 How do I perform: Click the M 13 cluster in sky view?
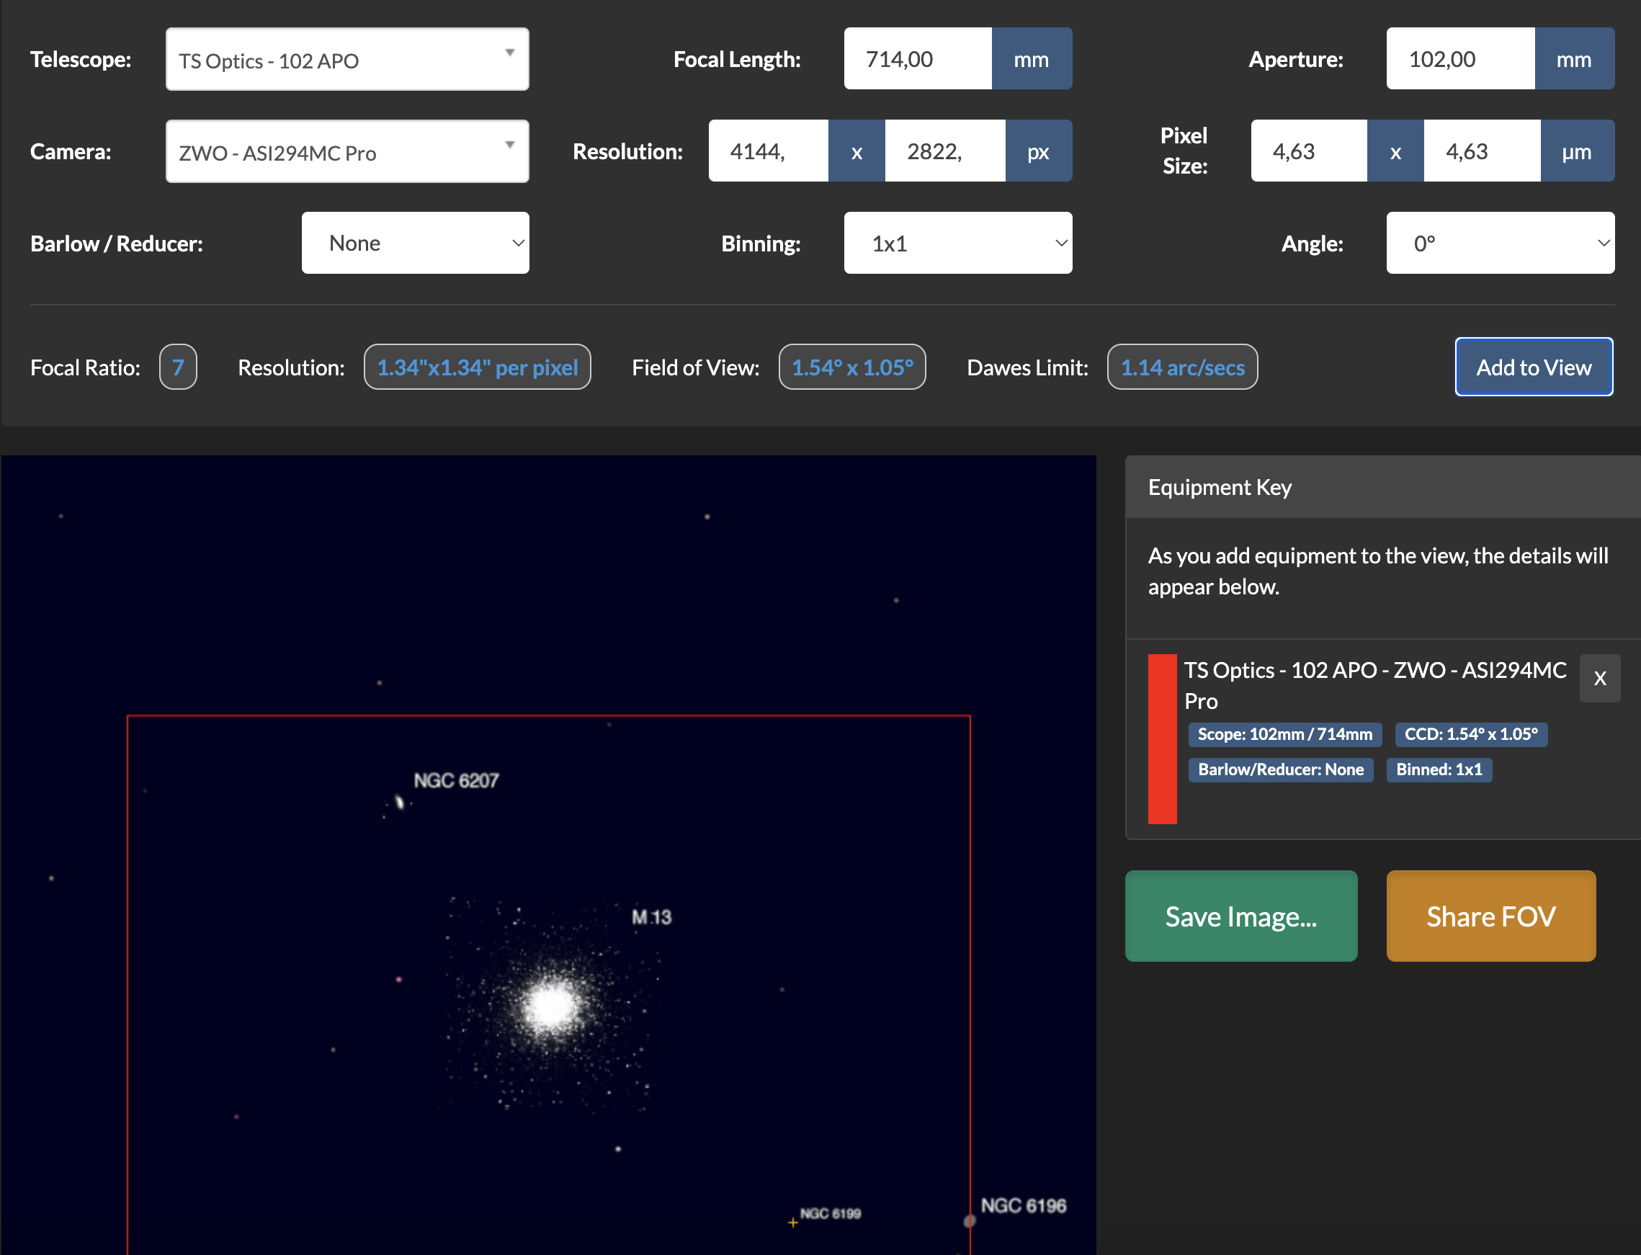click(x=551, y=1006)
